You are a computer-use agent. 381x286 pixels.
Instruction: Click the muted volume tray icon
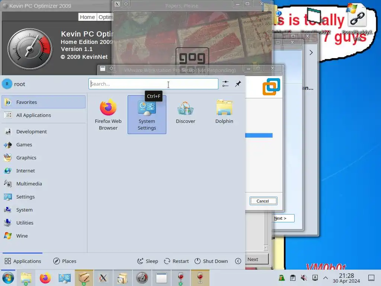coord(304,278)
